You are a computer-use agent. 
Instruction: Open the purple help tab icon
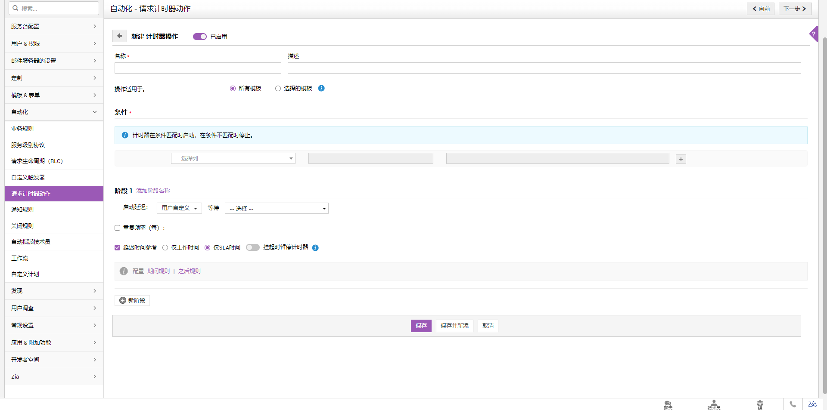814,34
